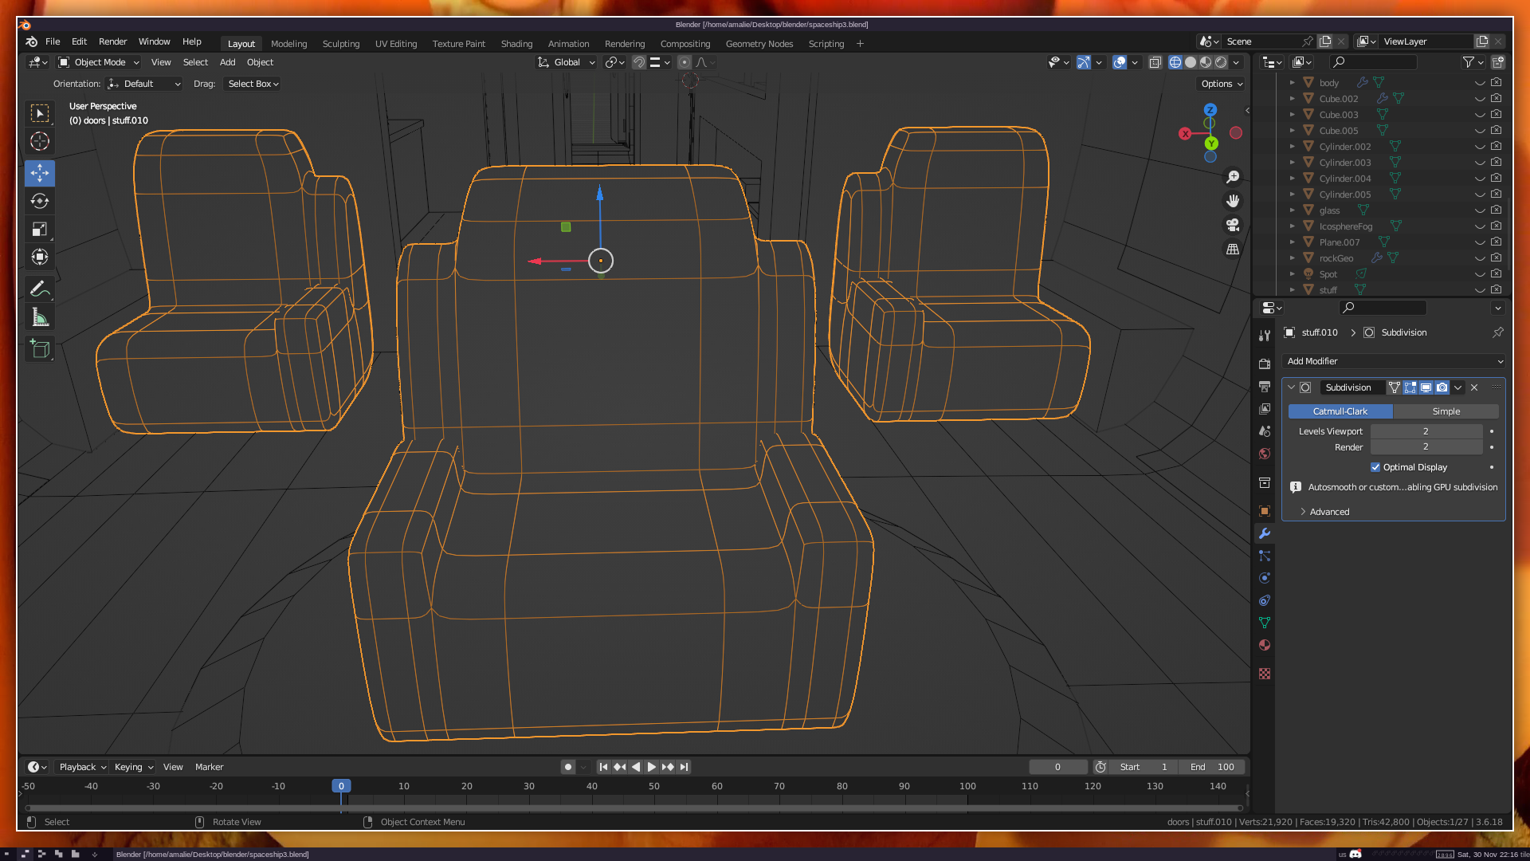Expand the Advanced subdivision section

[x=1329, y=512]
